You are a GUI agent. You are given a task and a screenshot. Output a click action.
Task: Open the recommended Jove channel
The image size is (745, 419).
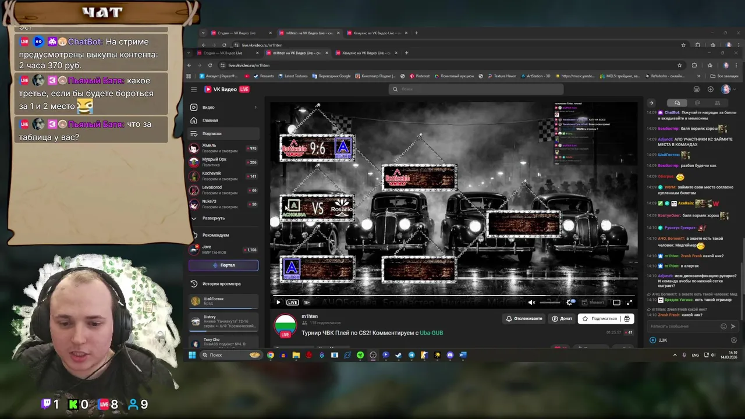point(223,249)
